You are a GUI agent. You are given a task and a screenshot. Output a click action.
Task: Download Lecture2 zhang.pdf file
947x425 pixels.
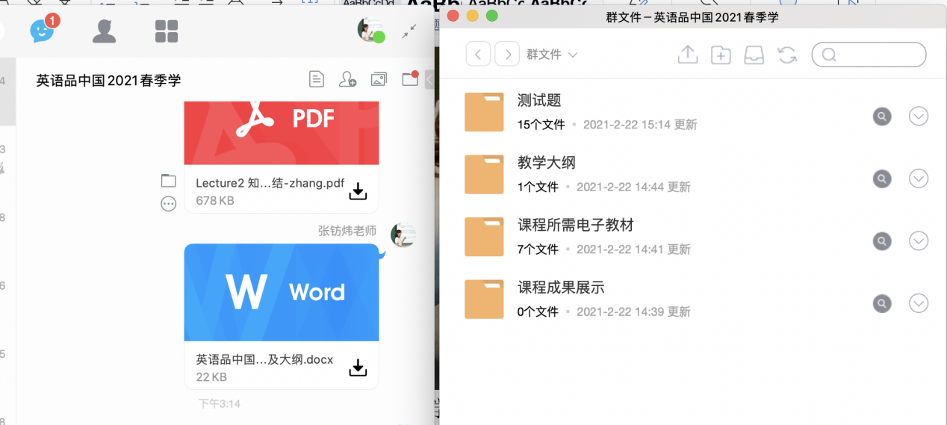pyautogui.click(x=358, y=191)
